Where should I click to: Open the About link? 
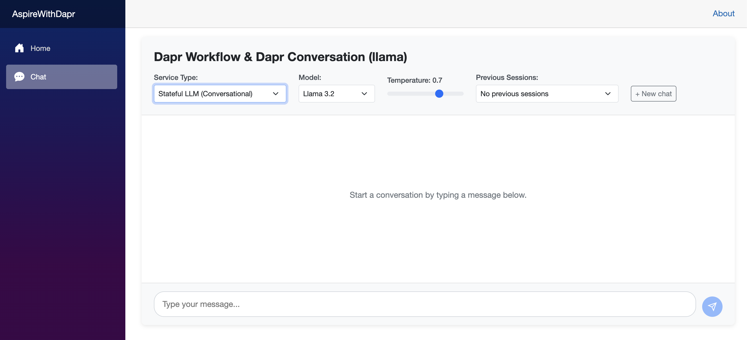(723, 13)
